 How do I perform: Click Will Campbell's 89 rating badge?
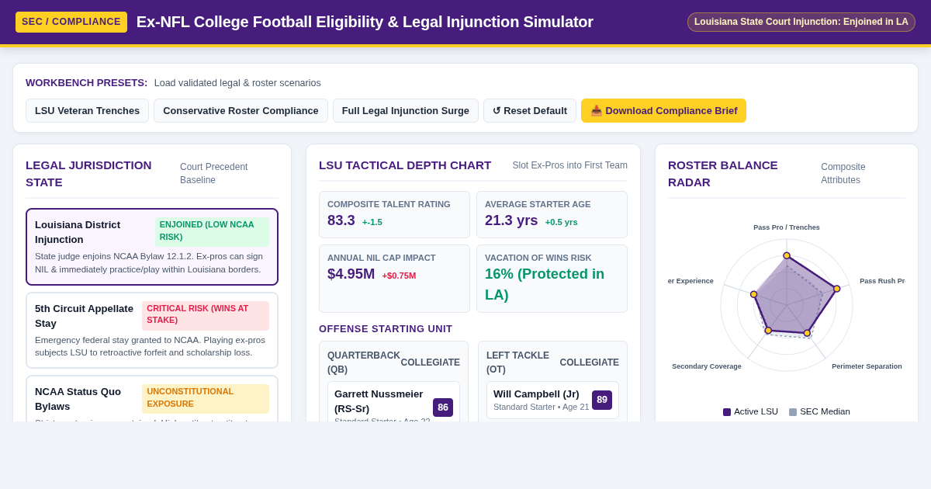[x=602, y=400]
